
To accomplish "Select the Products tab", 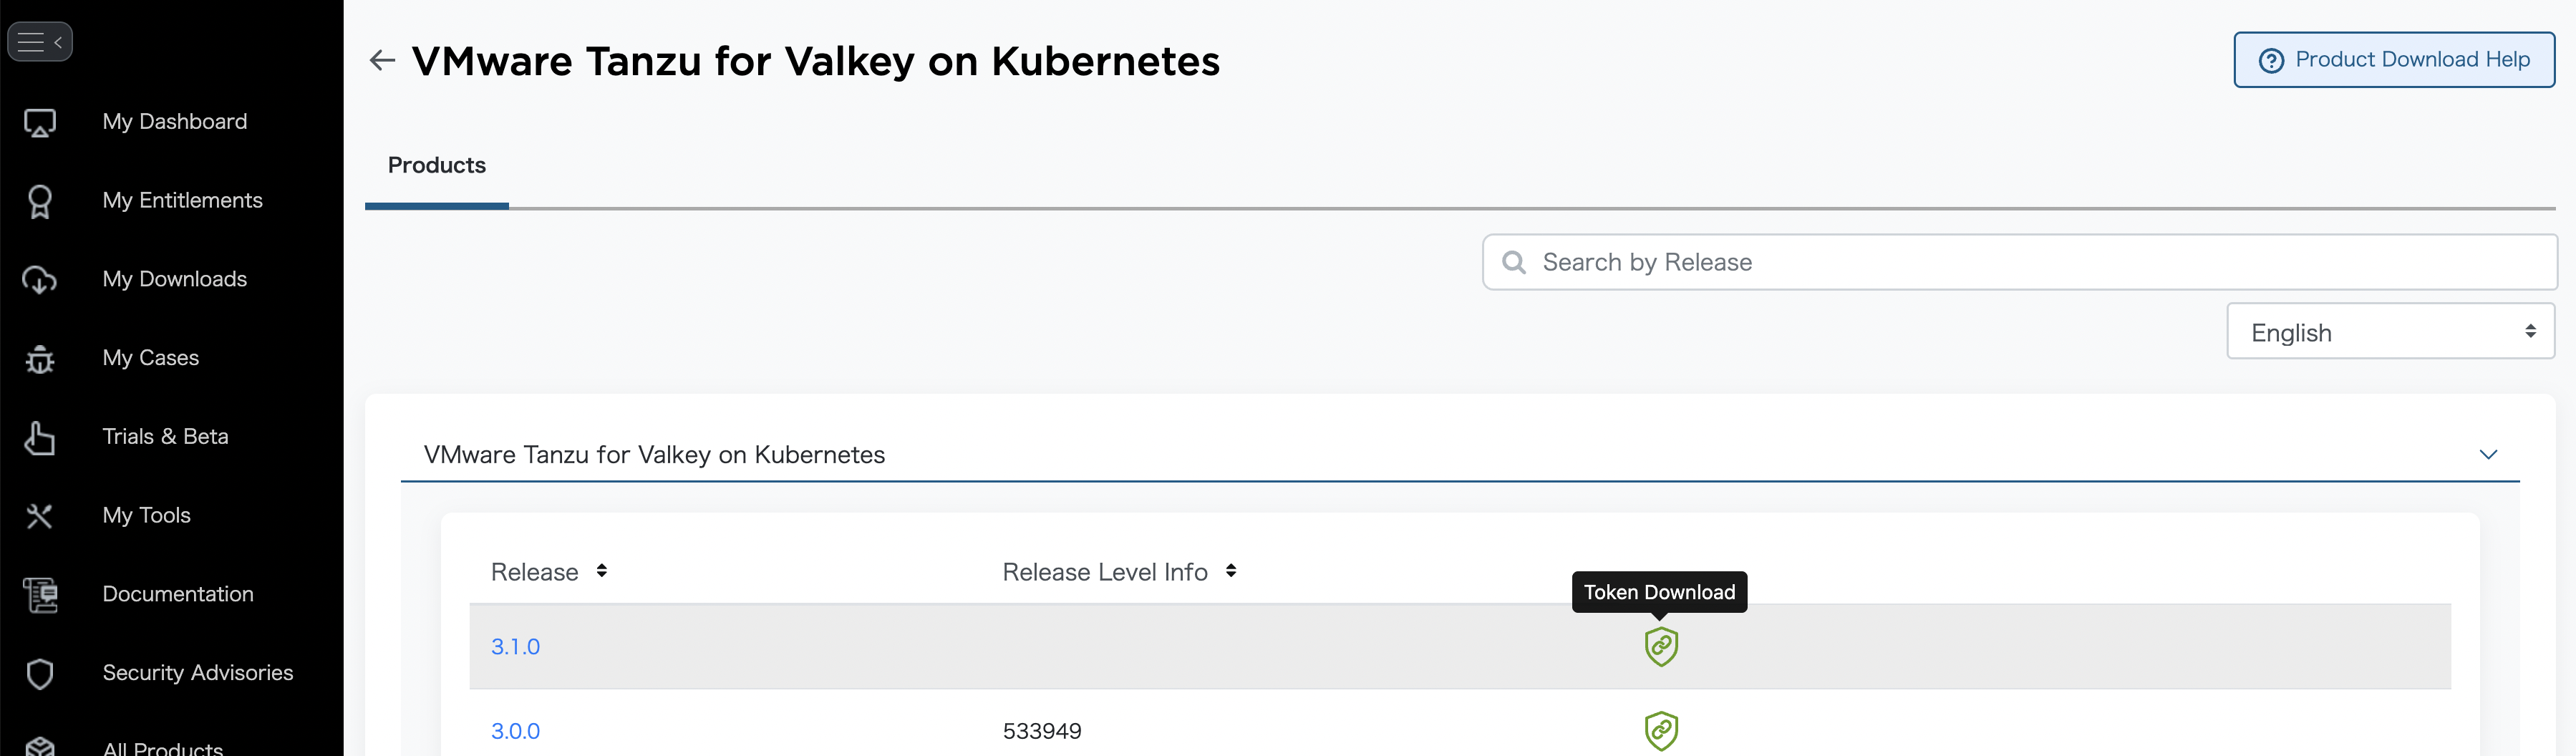I will 437,166.
